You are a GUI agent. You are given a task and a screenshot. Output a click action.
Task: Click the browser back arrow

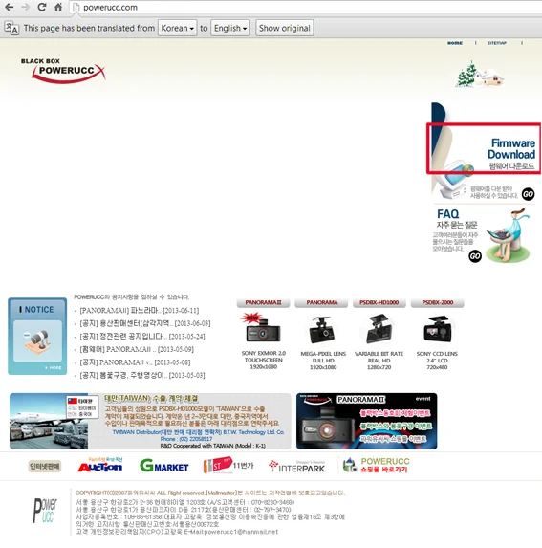(9, 7)
